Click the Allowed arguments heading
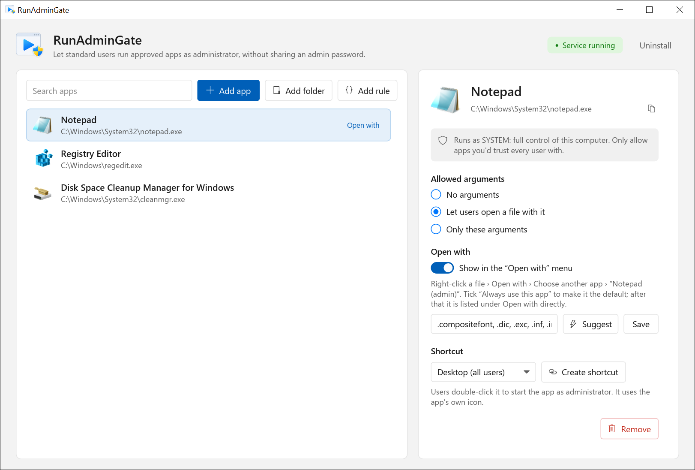The width and height of the screenshot is (695, 470). pyautogui.click(x=467, y=179)
